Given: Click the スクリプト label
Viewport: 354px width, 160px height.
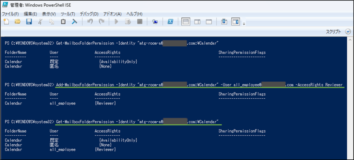Looking at the screenshot, I should (x=333, y=32).
